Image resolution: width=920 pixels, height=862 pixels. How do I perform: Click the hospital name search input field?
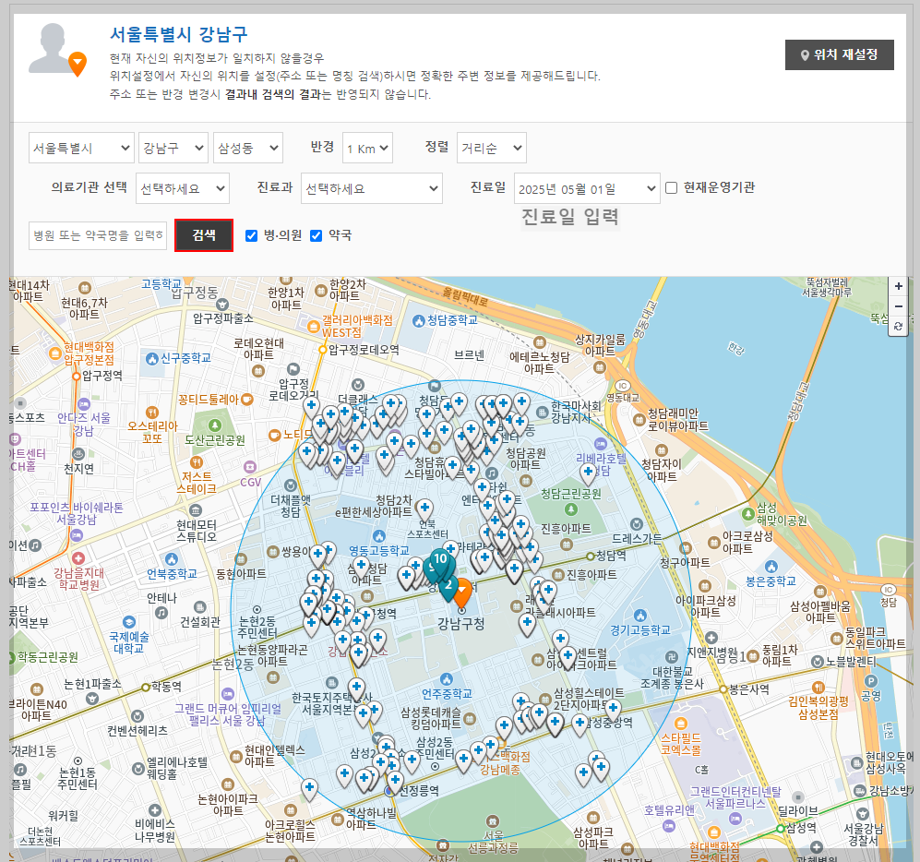coord(96,236)
